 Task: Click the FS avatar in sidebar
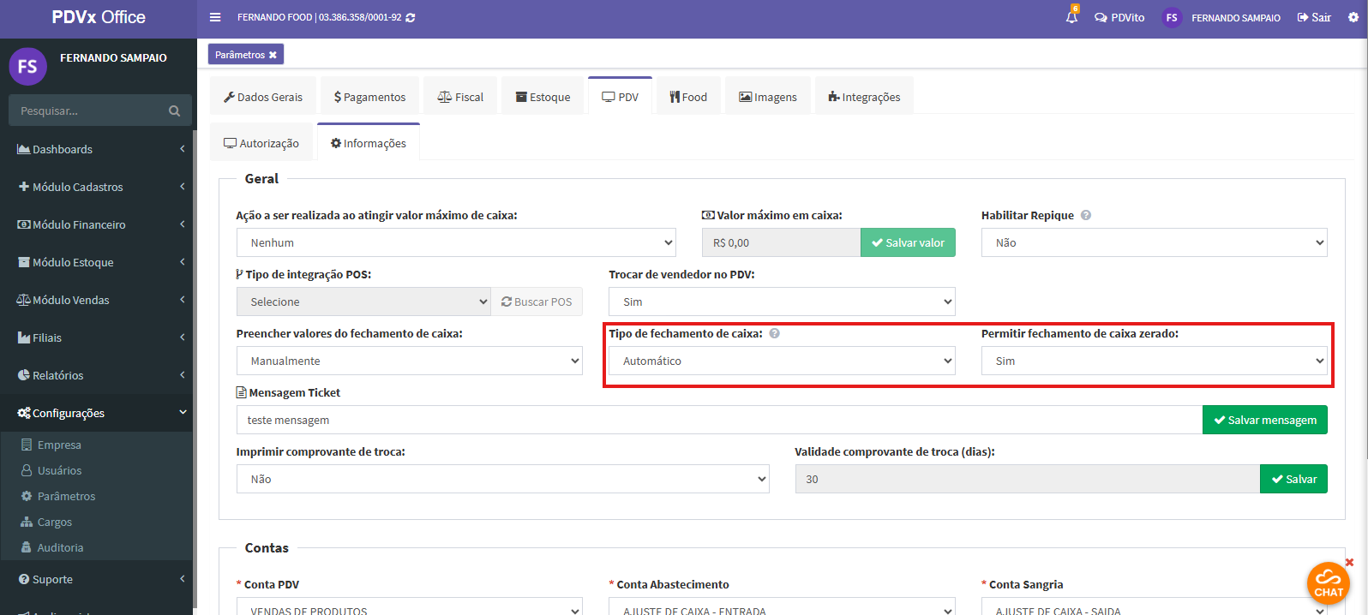click(x=27, y=66)
